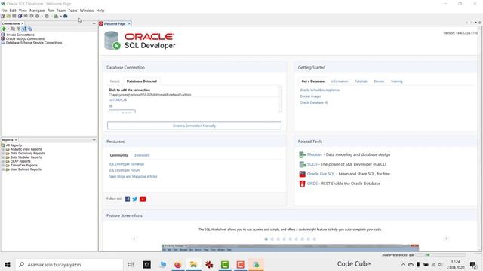The height and width of the screenshot is (271, 483).
Task: Click the Schema Browser connections icon
Action: 24,29
